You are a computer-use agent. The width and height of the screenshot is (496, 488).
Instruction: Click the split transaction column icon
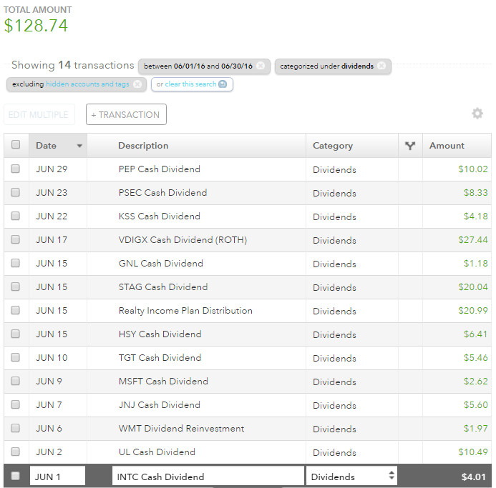[410, 146]
